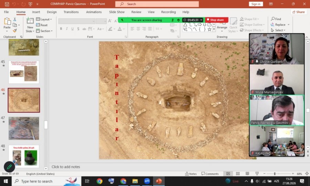Screen dimensions: 310x186
Task: Switch to Reading view icon
Action: click(247, 174)
